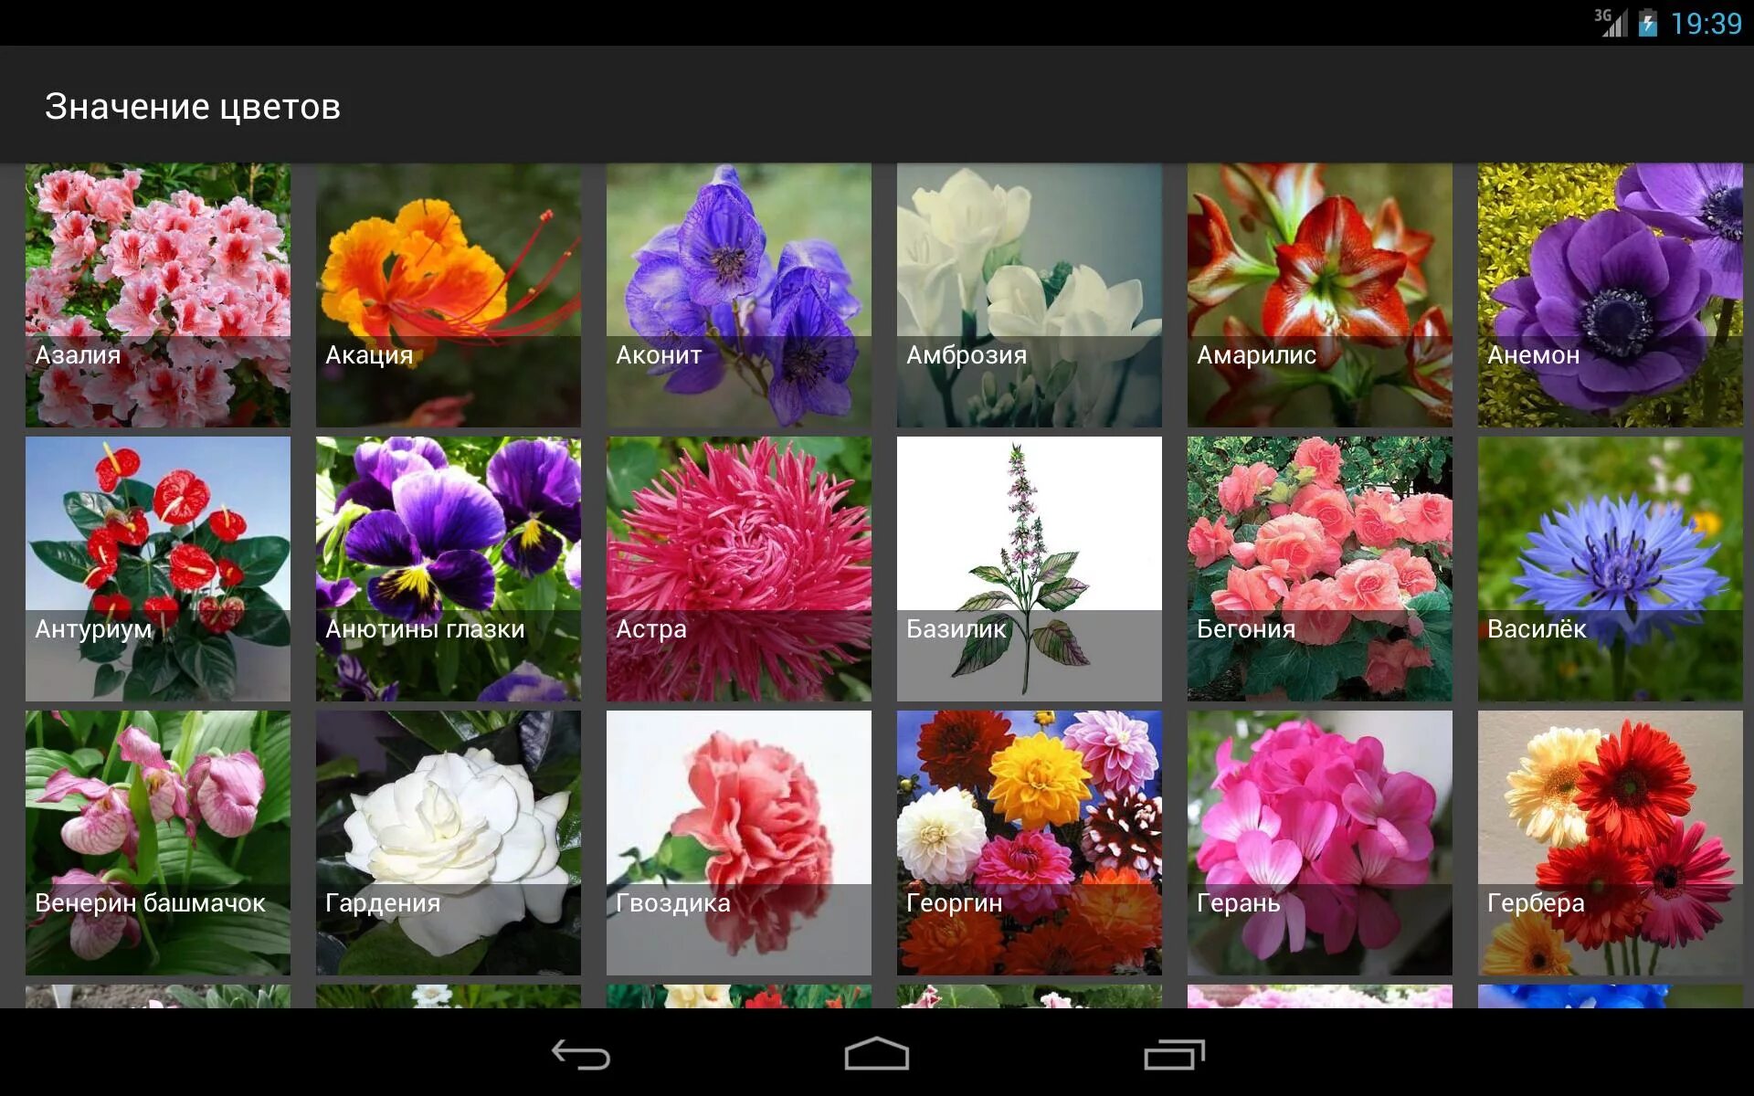Screen dimensions: 1754x1096
Task: Open the Recent apps navigation icon
Action: coord(1174,1055)
